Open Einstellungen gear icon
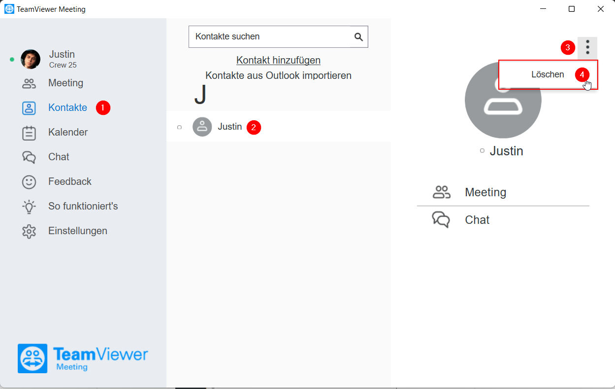The image size is (615, 389). 29,231
